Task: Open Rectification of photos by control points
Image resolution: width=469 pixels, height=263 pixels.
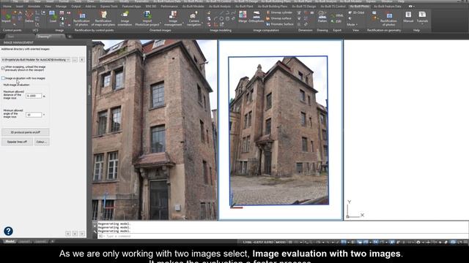Action: coord(81,18)
